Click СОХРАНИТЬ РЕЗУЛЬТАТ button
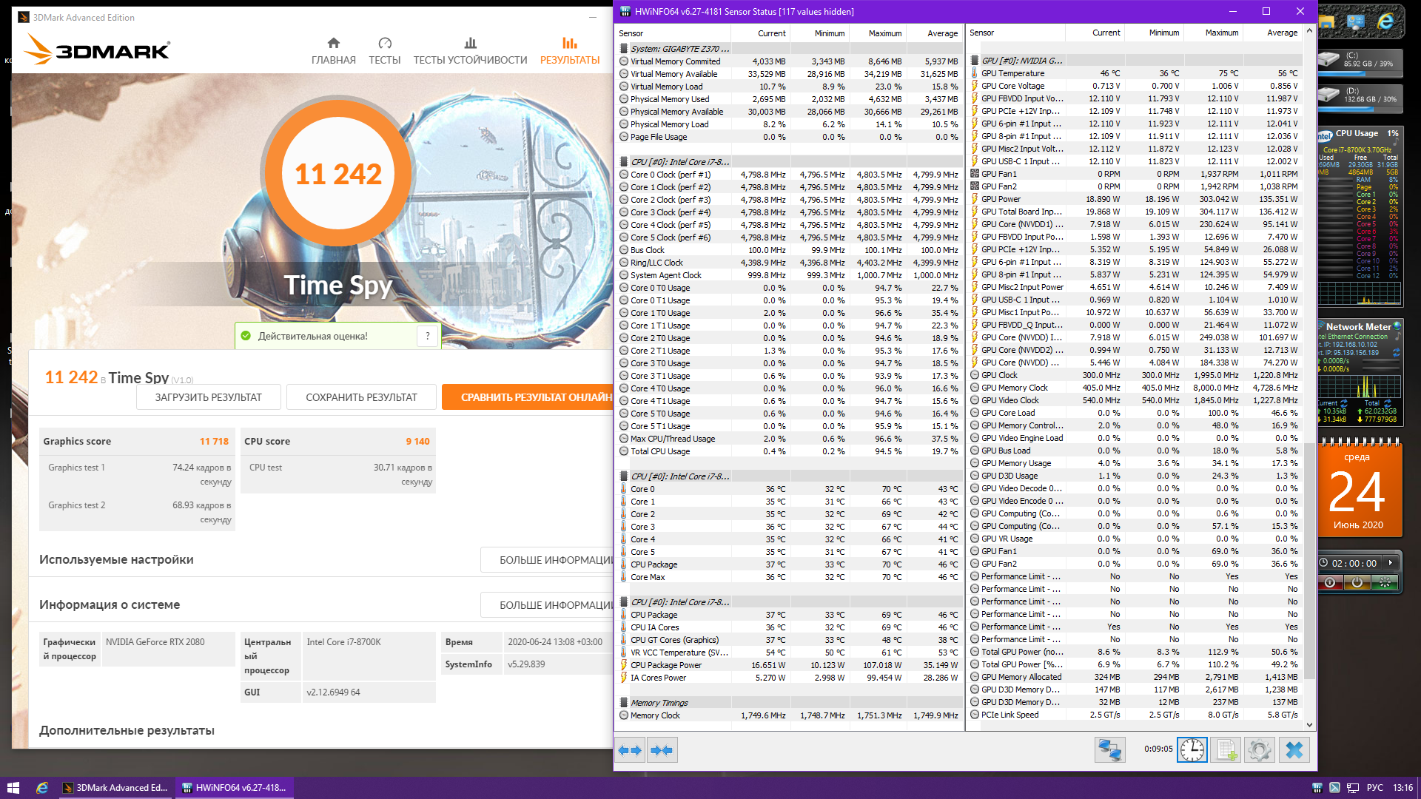The height and width of the screenshot is (799, 1421). tap(361, 397)
